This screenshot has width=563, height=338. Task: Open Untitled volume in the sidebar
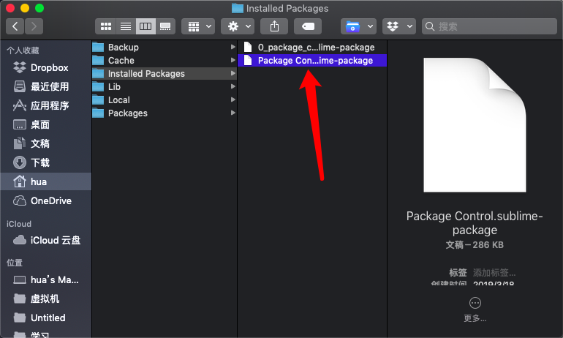(46, 318)
